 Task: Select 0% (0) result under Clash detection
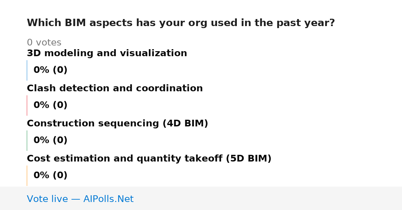pyautogui.click(x=51, y=105)
